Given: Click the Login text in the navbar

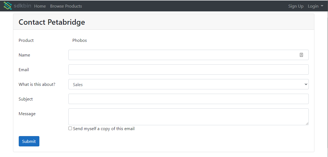Looking at the screenshot, I should tap(313, 6).
